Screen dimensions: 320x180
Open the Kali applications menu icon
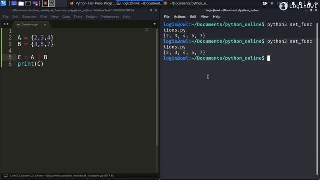pyautogui.click(x=3, y=3)
